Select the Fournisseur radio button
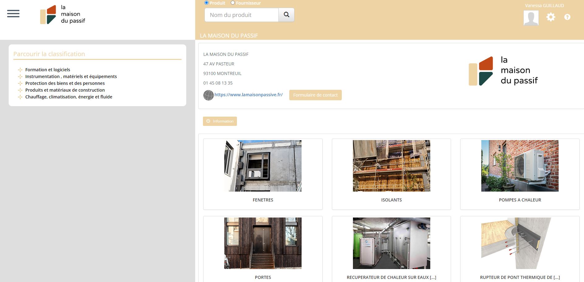This screenshot has width=584, height=282. (x=233, y=3)
